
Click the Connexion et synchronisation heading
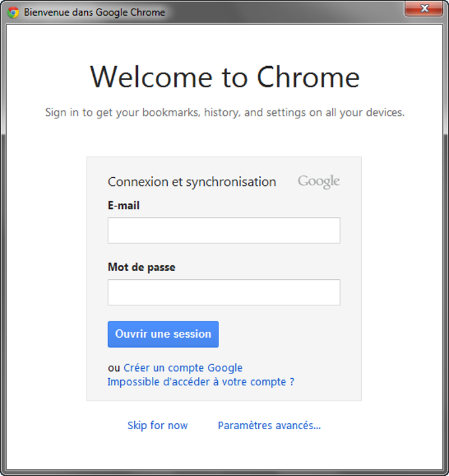pos(192,182)
